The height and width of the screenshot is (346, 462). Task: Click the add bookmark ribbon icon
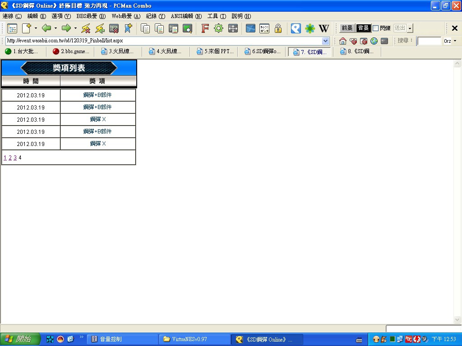[128, 28]
